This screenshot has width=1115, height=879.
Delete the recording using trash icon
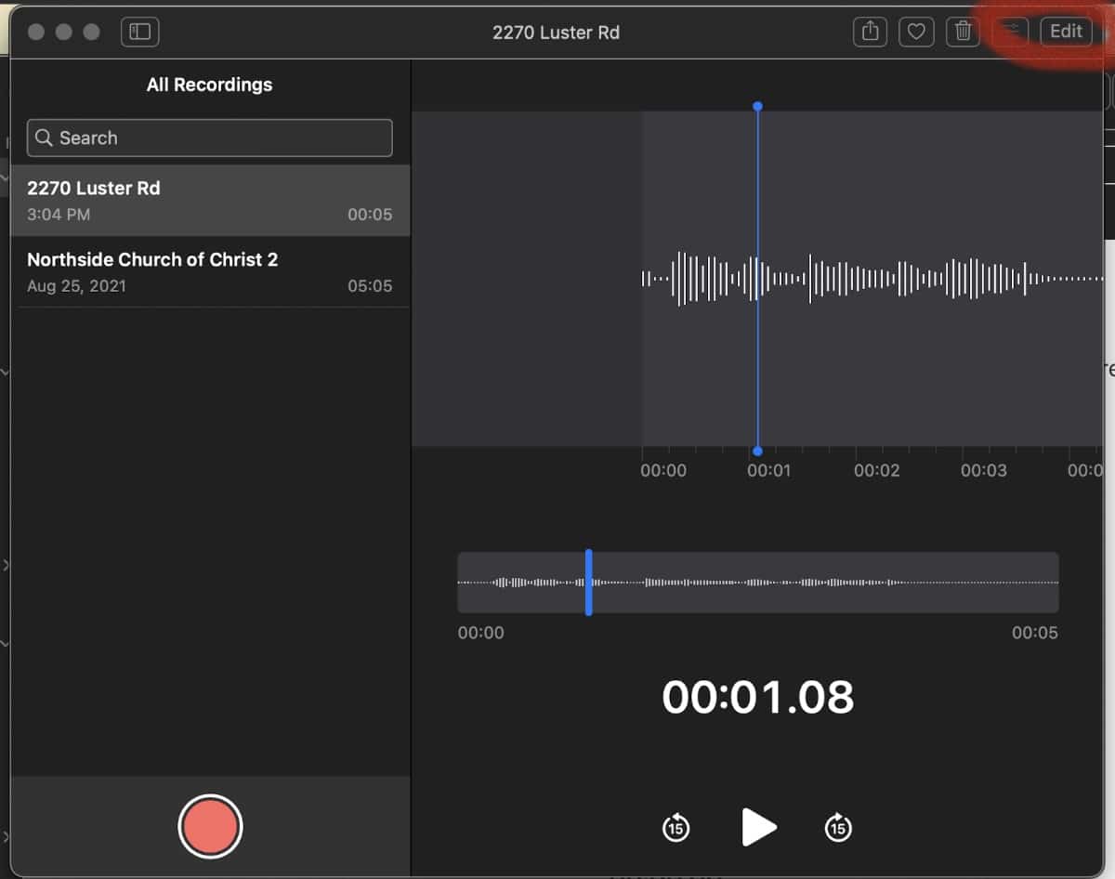(x=964, y=32)
